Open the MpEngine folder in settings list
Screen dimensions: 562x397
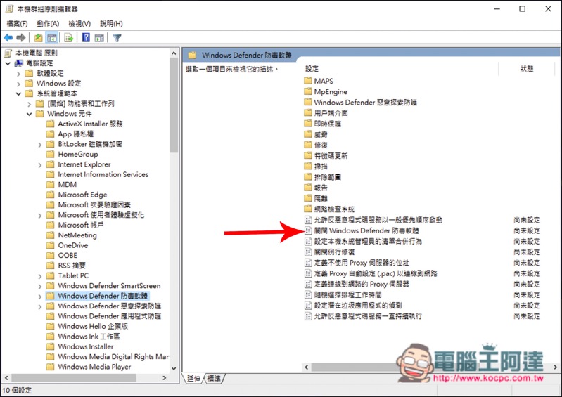pyautogui.click(x=331, y=91)
